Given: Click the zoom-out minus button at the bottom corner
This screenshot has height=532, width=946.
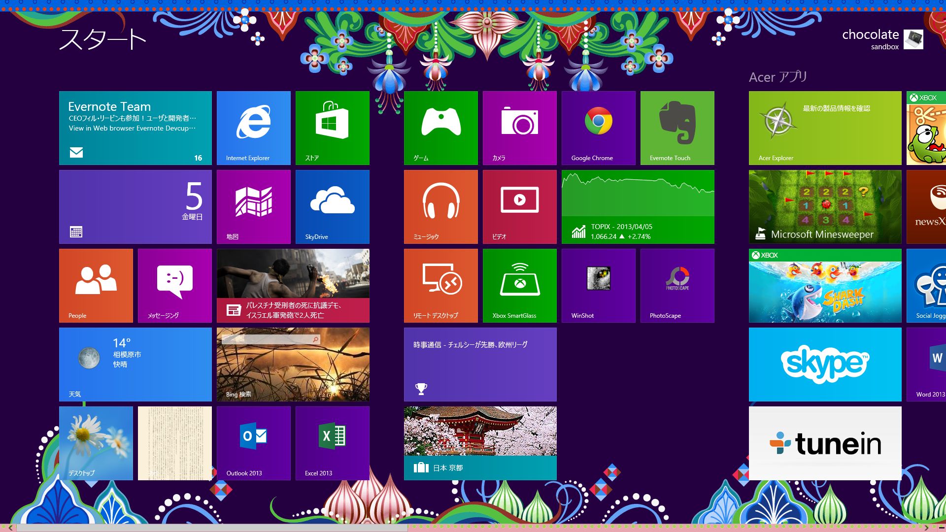Looking at the screenshot, I should [941, 528].
